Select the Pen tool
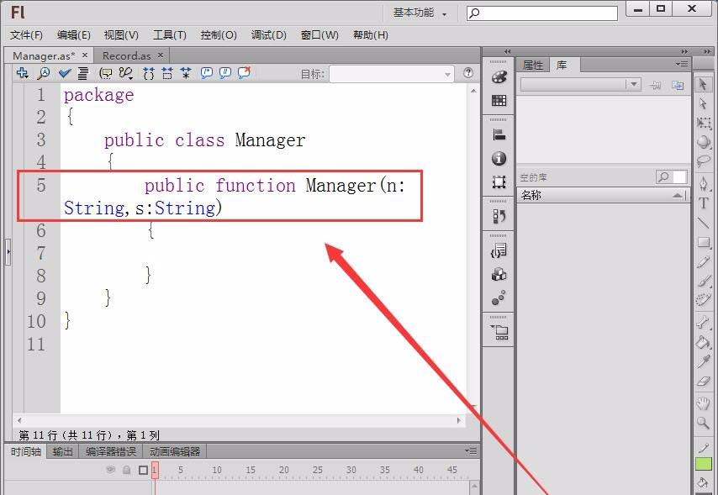The height and width of the screenshot is (495, 718). [x=704, y=184]
